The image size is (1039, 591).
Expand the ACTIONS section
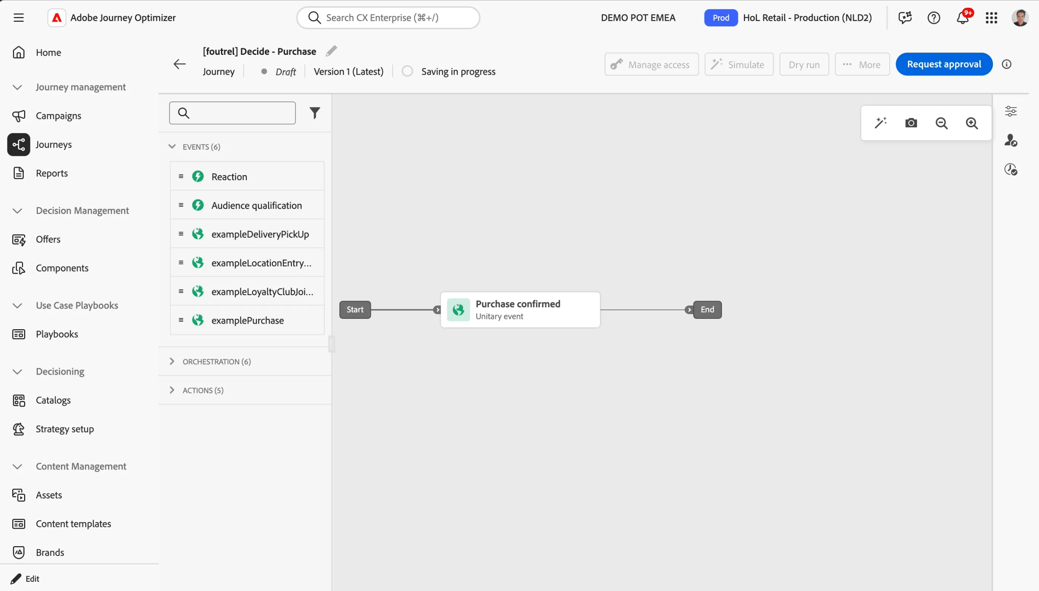(x=172, y=390)
